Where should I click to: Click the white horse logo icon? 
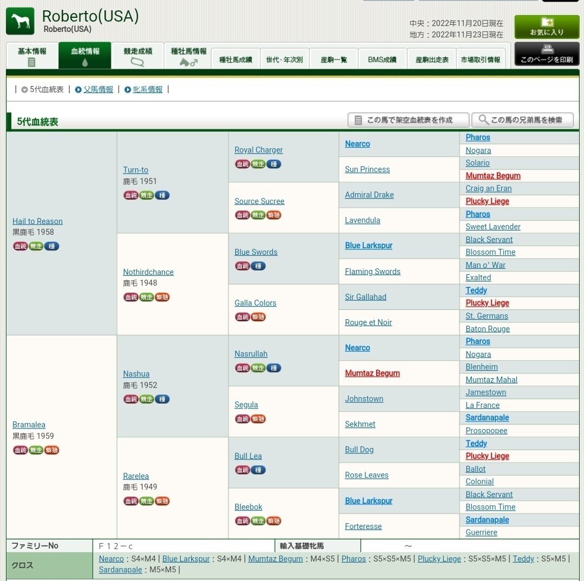click(x=20, y=21)
